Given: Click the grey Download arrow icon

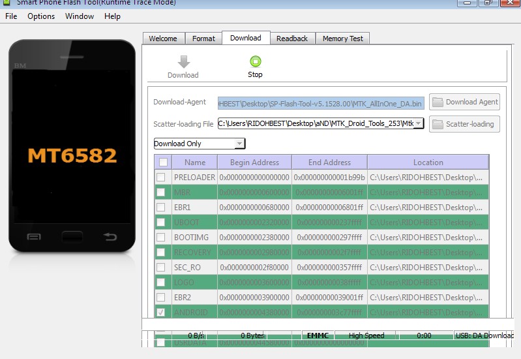Looking at the screenshot, I should 183,61.
